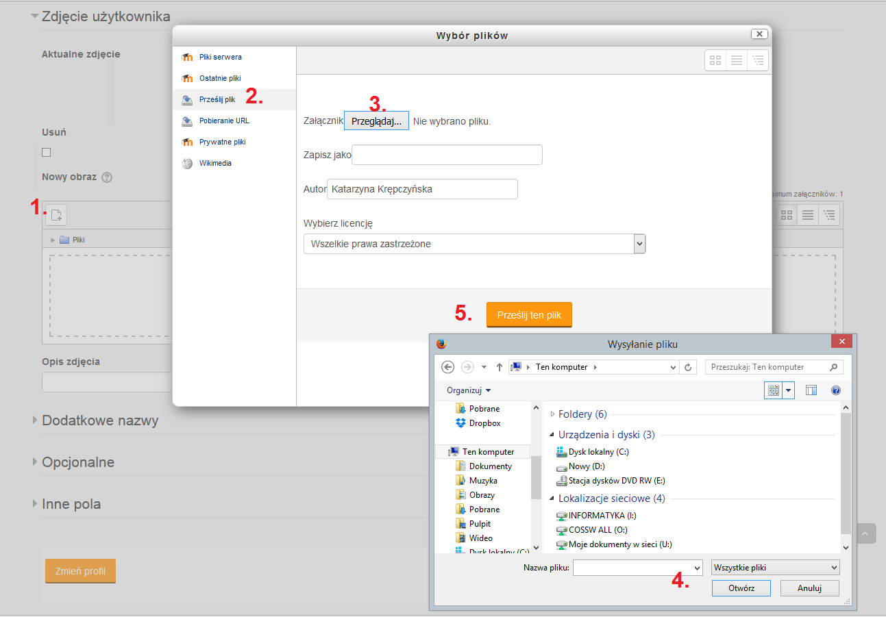Image resolution: width=886 pixels, height=617 pixels.
Task: Open the Wybierz licencję dropdown
Action: pyautogui.click(x=474, y=244)
